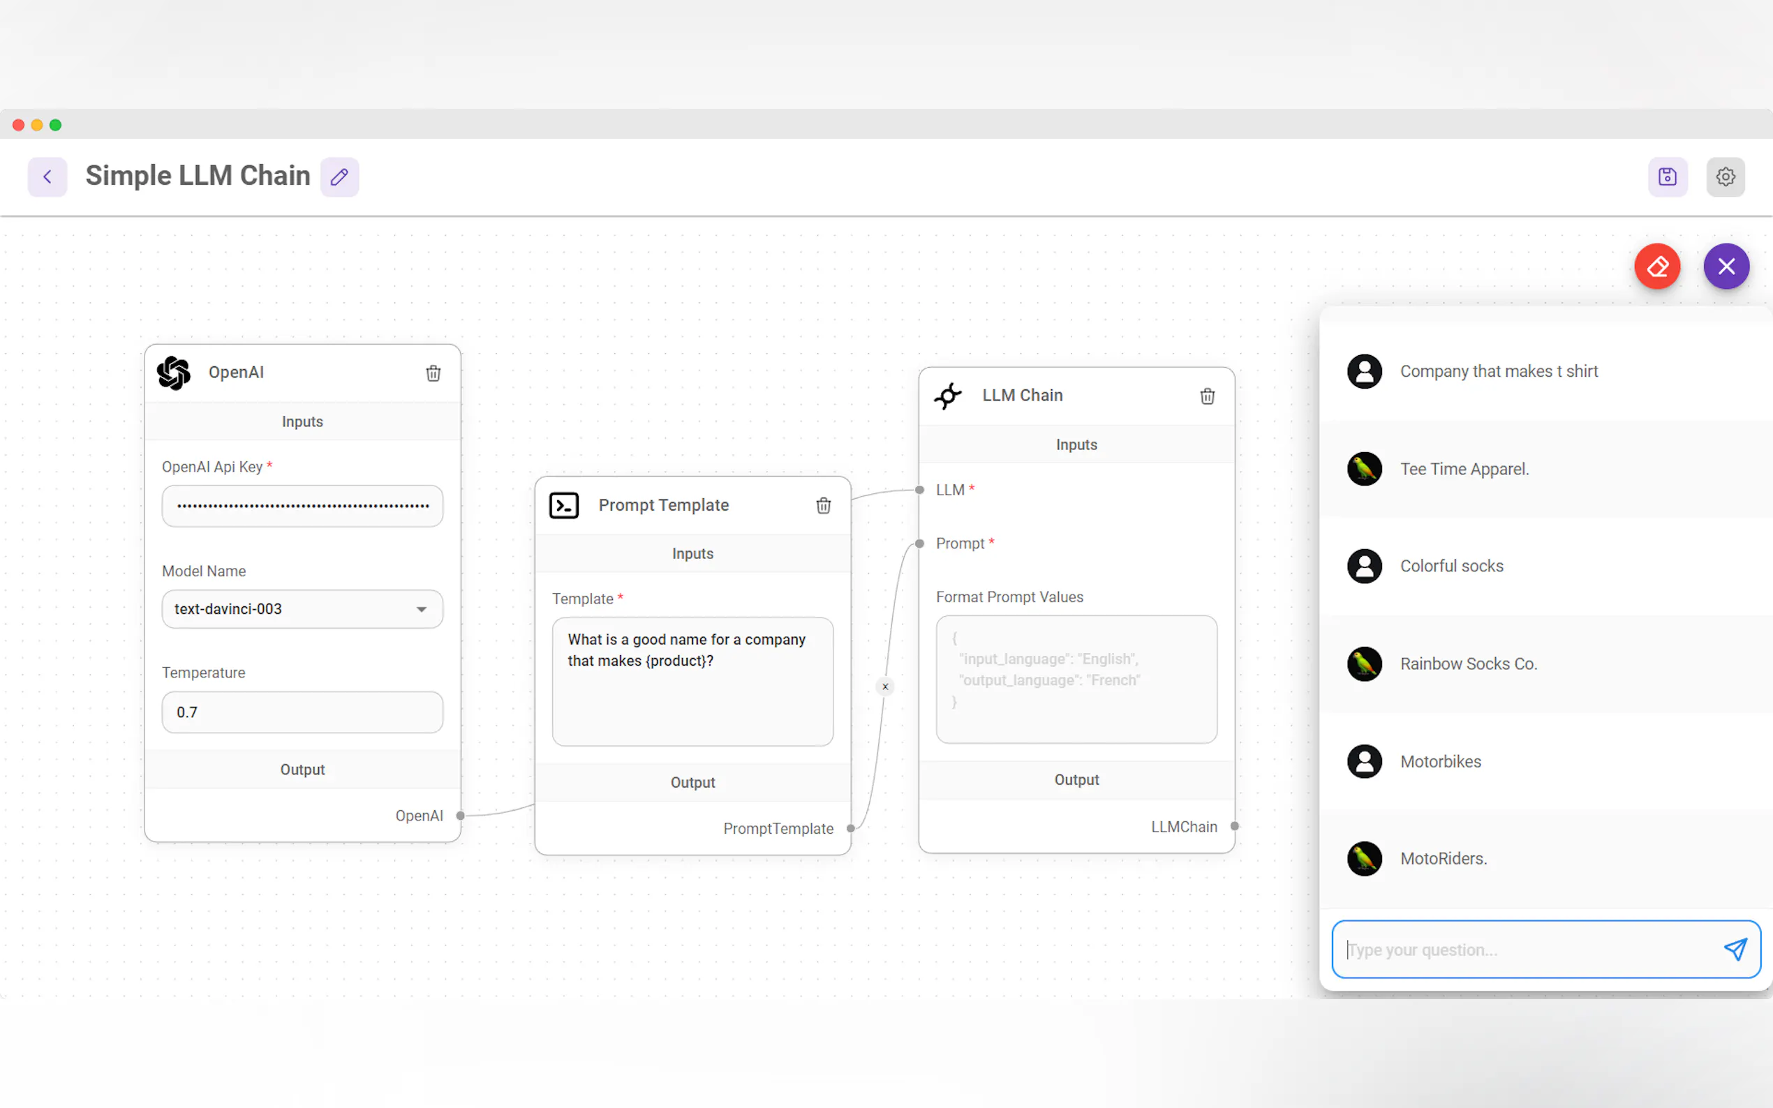Image resolution: width=1773 pixels, height=1108 pixels.
Task: Send message with the paper plane icon
Action: coord(1735,950)
